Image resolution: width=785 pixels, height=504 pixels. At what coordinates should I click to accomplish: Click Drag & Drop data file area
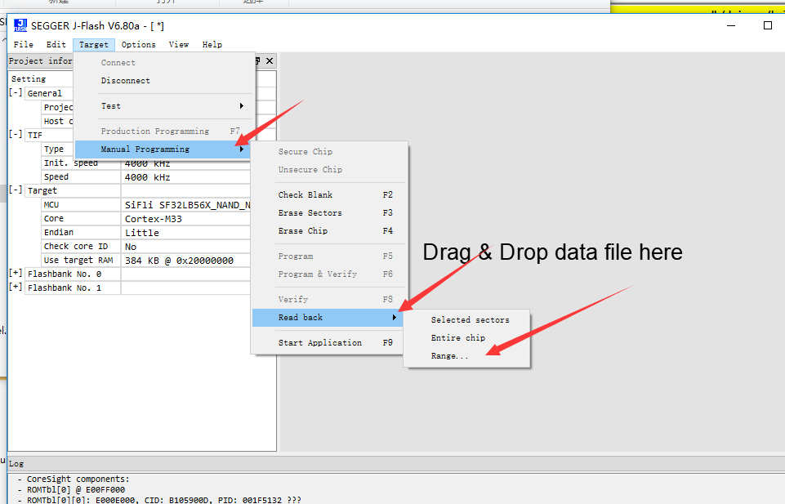click(x=552, y=252)
